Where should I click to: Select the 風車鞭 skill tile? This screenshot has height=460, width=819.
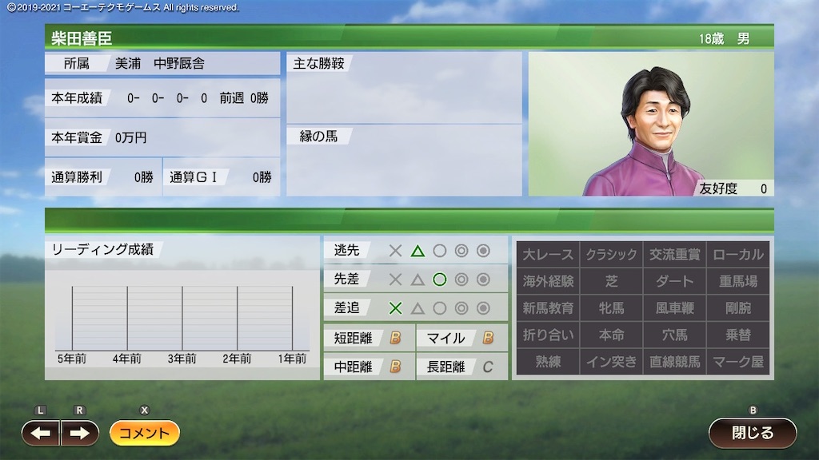[x=674, y=308]
